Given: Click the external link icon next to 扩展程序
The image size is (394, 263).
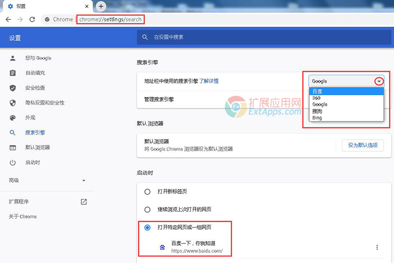Looking at the screenshot, I should (x=84, y=202).
